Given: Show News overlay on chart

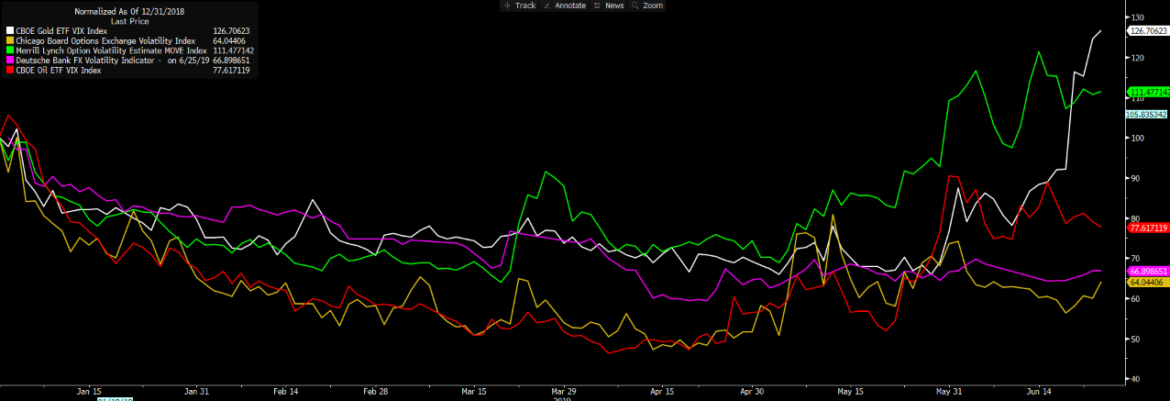Looking at the screenshot, I should [x=609, y=6].
